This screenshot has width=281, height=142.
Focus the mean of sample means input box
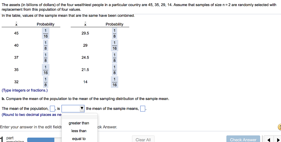point(143,109)
